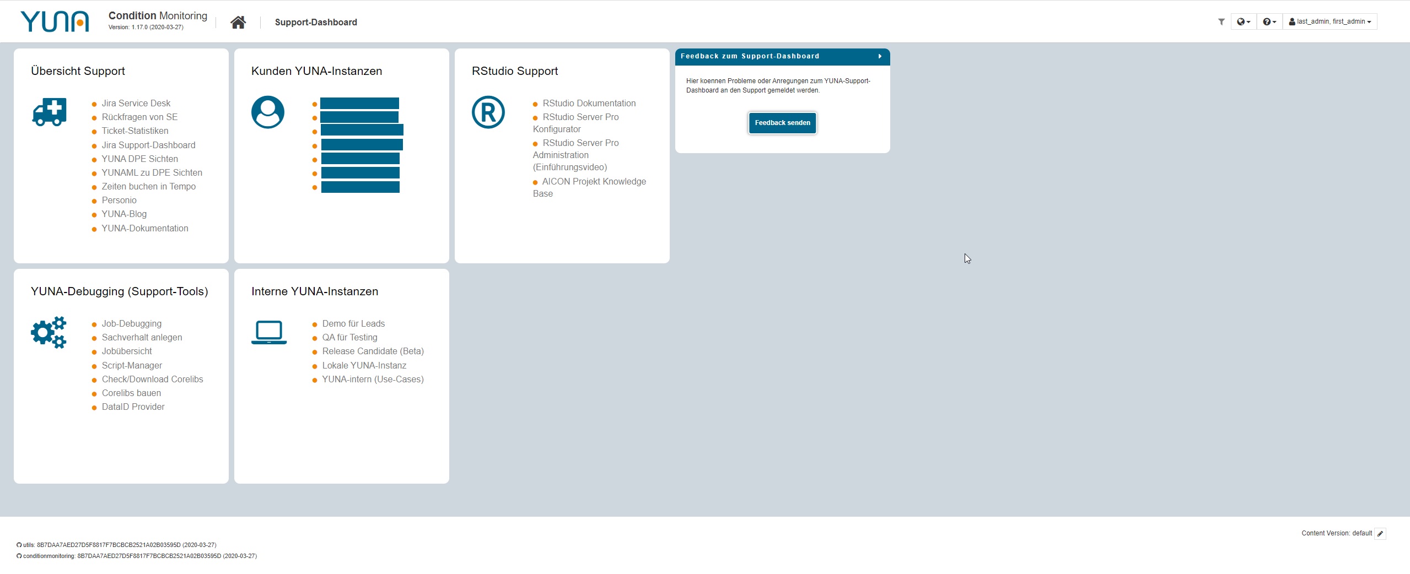Open DataID Provider link
Image resolution: width=1410 pixels, height=574 pixels.
coord(133,407)
